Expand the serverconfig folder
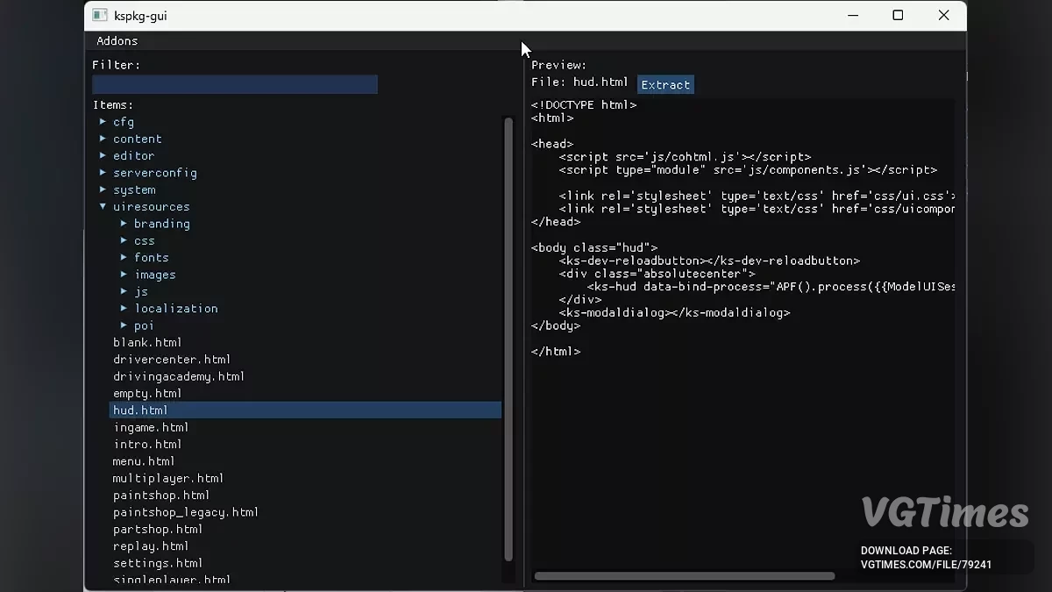 click(154, 173)
